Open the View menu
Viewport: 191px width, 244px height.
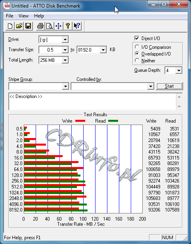[23, 16]
